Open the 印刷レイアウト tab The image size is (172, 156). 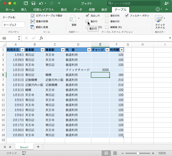(44, 10)
